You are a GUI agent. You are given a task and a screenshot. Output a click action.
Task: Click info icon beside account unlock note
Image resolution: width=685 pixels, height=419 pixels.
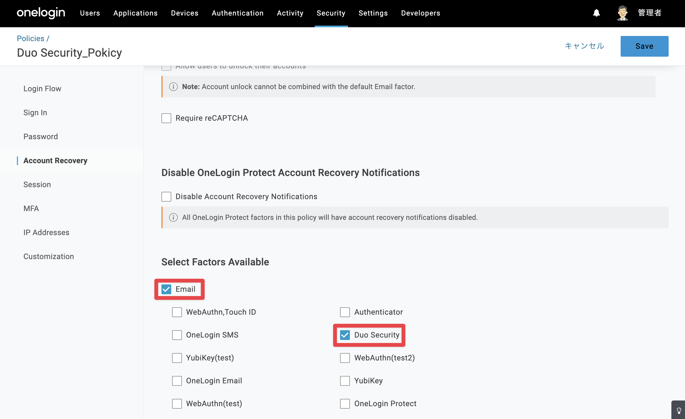tap(173, 87)
